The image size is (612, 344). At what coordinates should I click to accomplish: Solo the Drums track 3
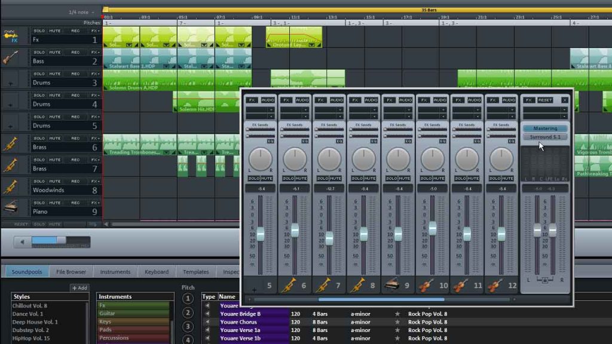coord(39,74)
